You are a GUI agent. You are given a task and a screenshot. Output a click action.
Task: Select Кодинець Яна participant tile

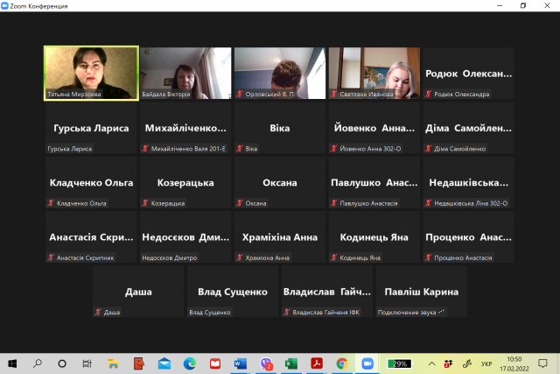[x=374, y=237]
